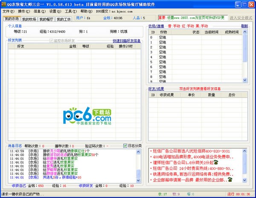Sort friends by 等级 column
Viewport: 256px width, 198px height.
tap(84, 46)
